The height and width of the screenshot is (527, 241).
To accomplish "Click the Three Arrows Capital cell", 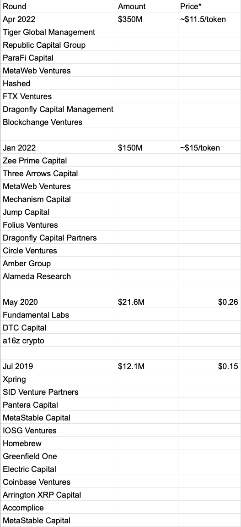I will 58,174.
